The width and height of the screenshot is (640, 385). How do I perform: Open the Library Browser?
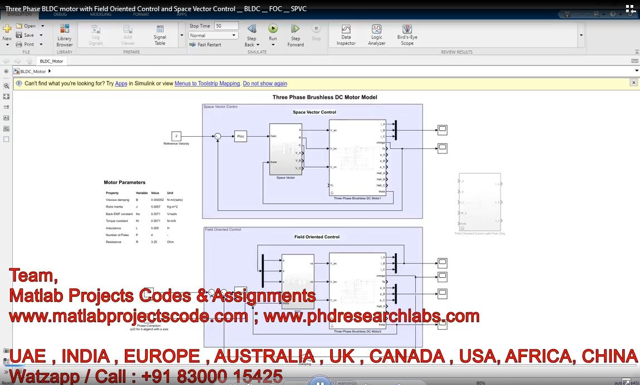coord(65,35)
